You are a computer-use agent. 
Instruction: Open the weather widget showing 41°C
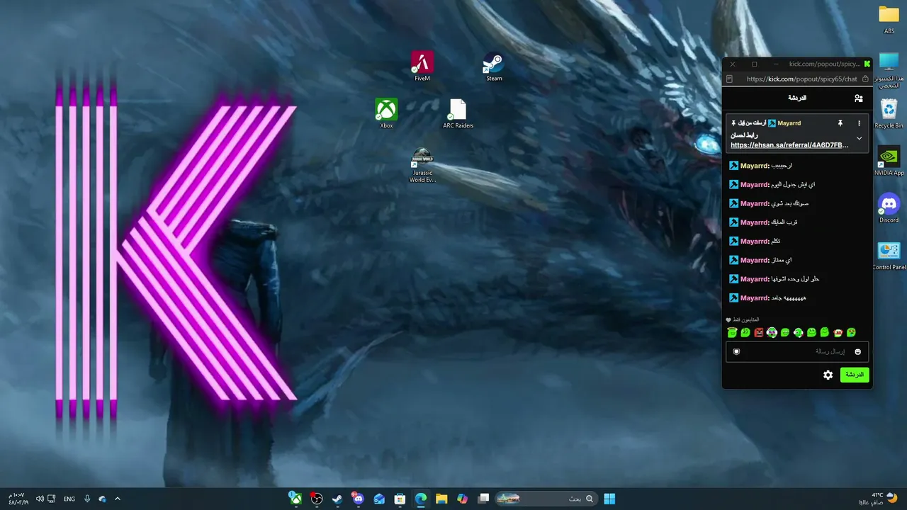tap(879, 499)
